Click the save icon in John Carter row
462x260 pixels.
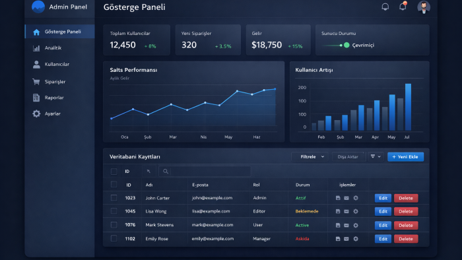click(x=338, y=198)
